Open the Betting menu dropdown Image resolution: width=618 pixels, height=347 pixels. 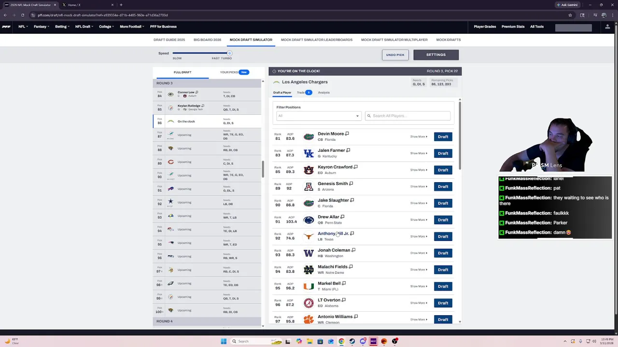(62, 27)
